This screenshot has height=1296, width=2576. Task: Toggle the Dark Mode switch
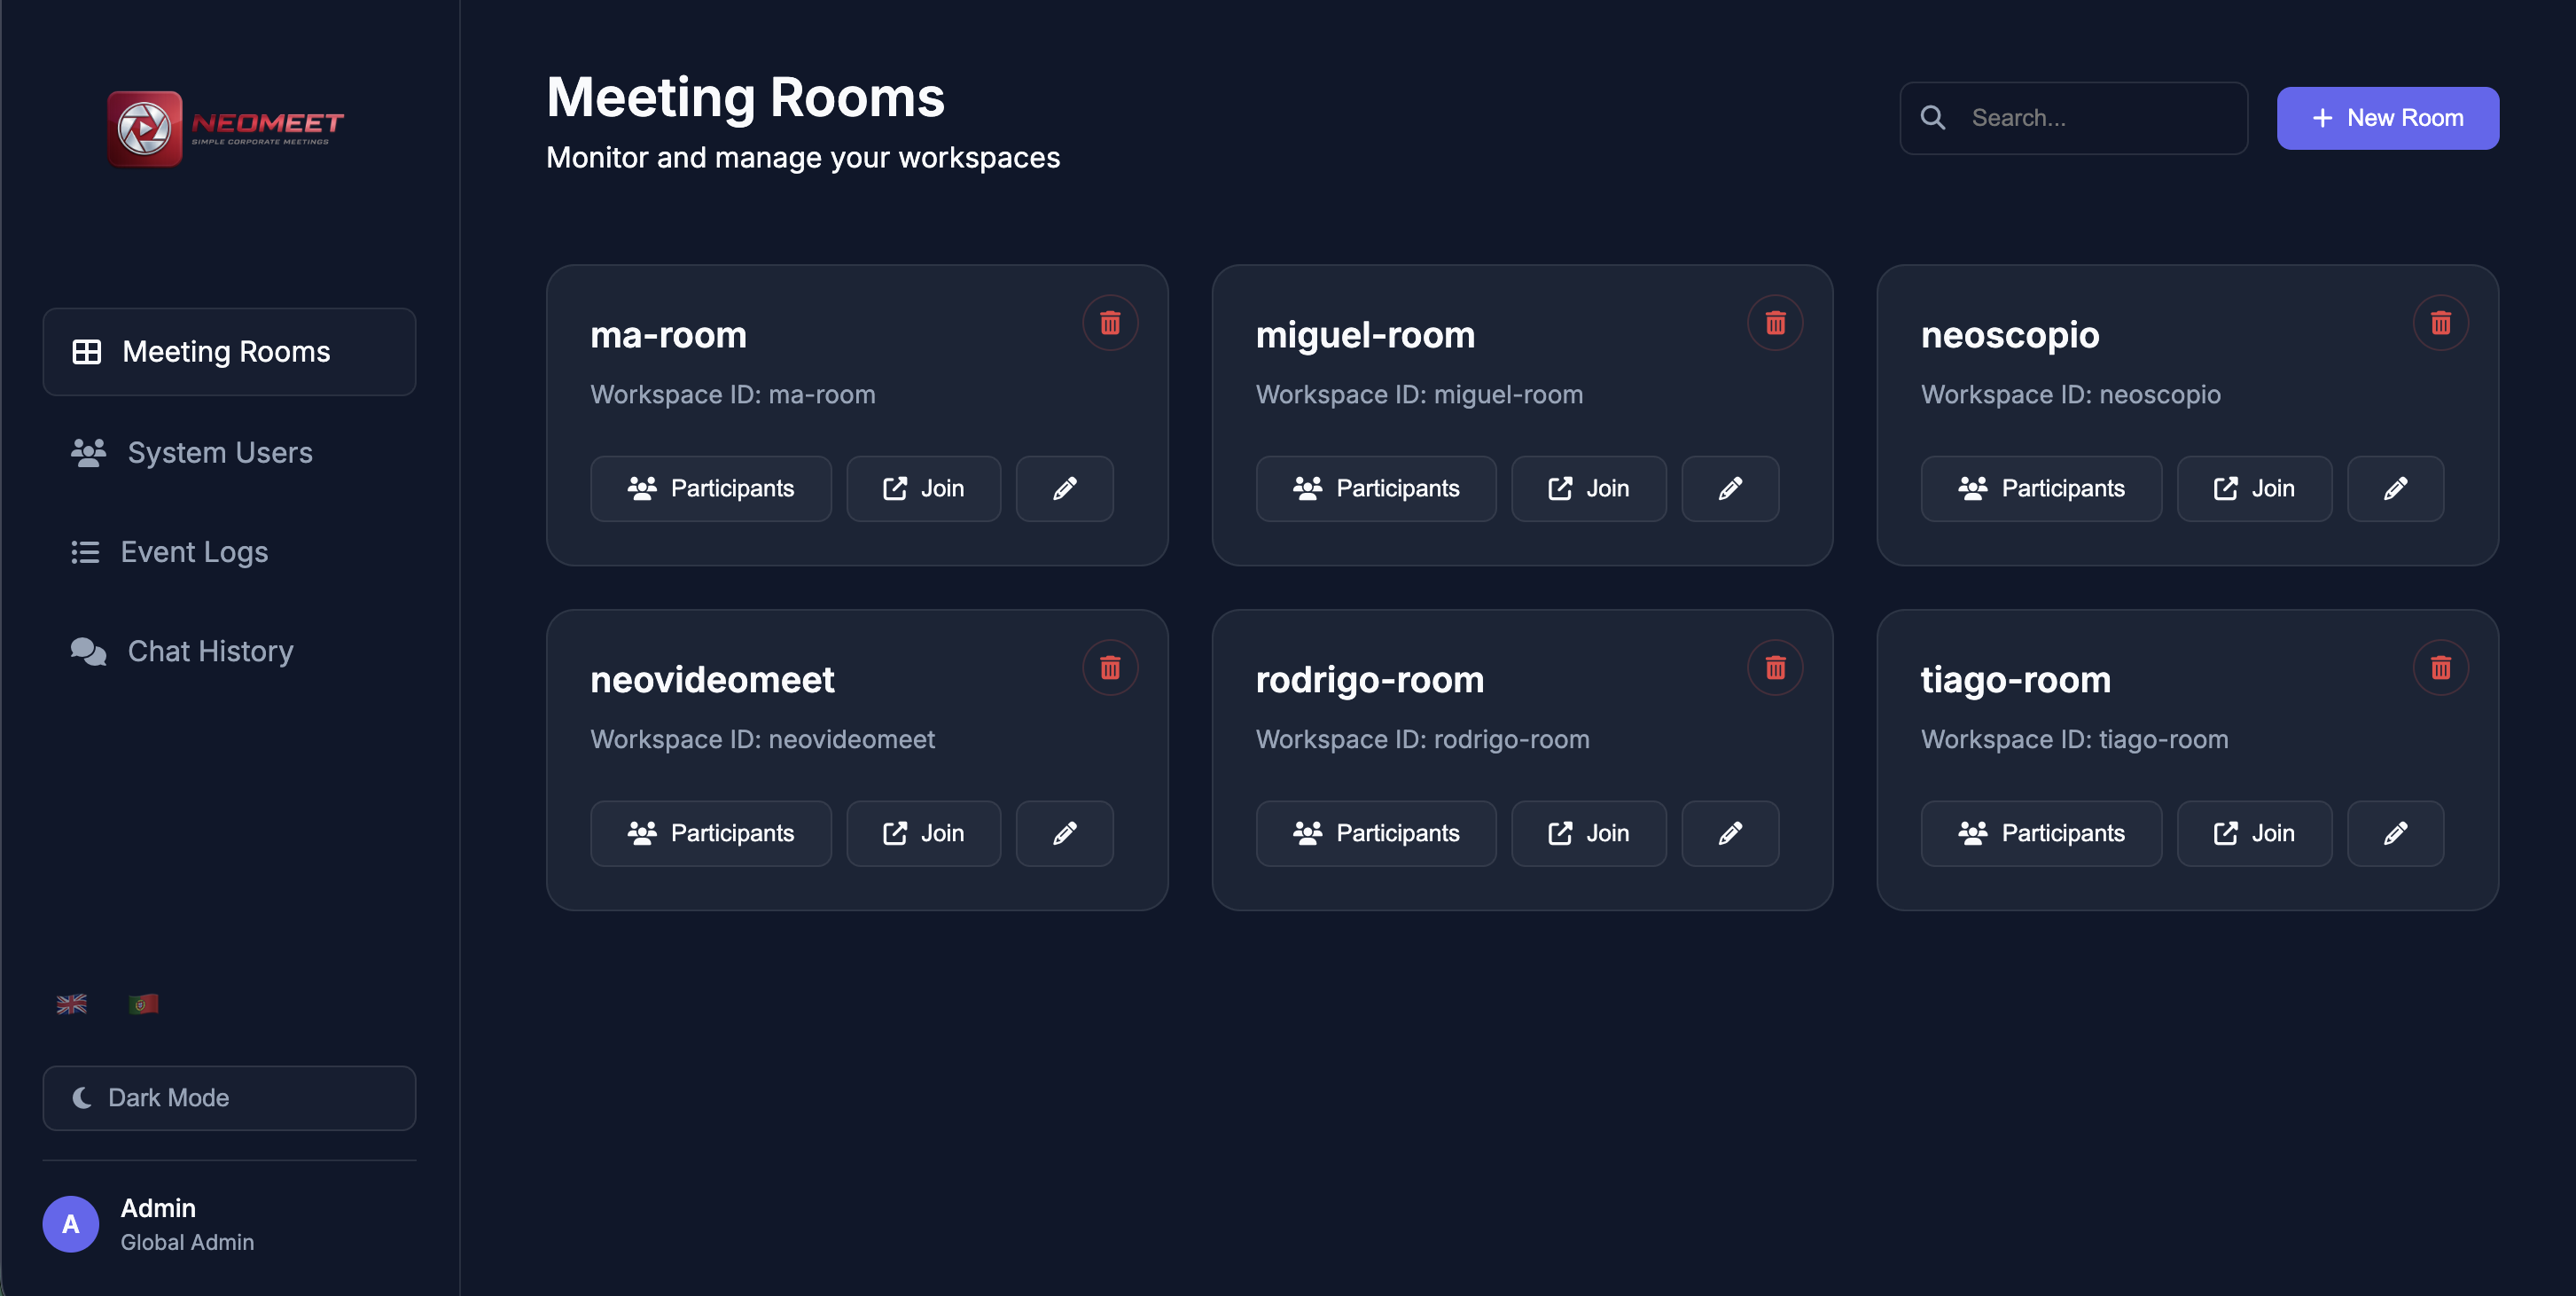tap(229, 1098)
